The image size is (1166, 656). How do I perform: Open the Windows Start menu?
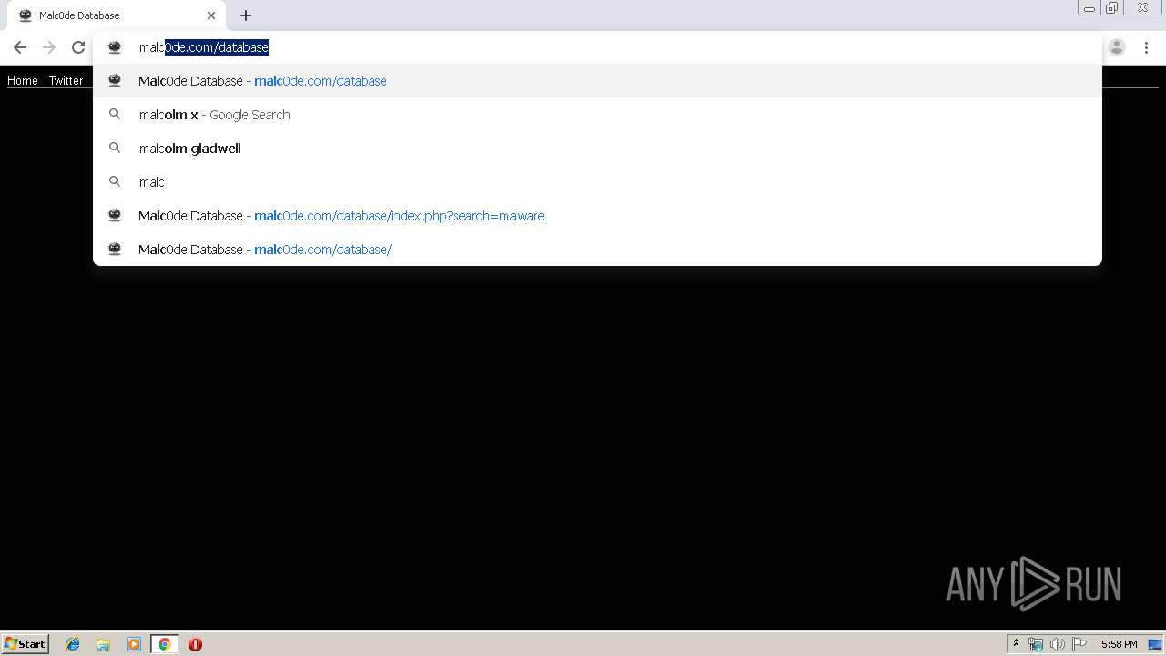(26, 643)
